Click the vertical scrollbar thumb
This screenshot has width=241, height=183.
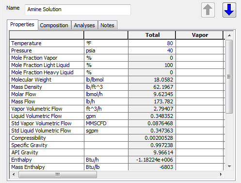pos(229,77)
